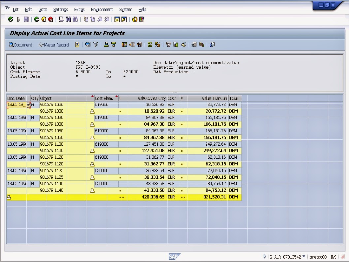
Task: Collapse the 901679 1000 subtotal row
Action: [x=92, y=111]
